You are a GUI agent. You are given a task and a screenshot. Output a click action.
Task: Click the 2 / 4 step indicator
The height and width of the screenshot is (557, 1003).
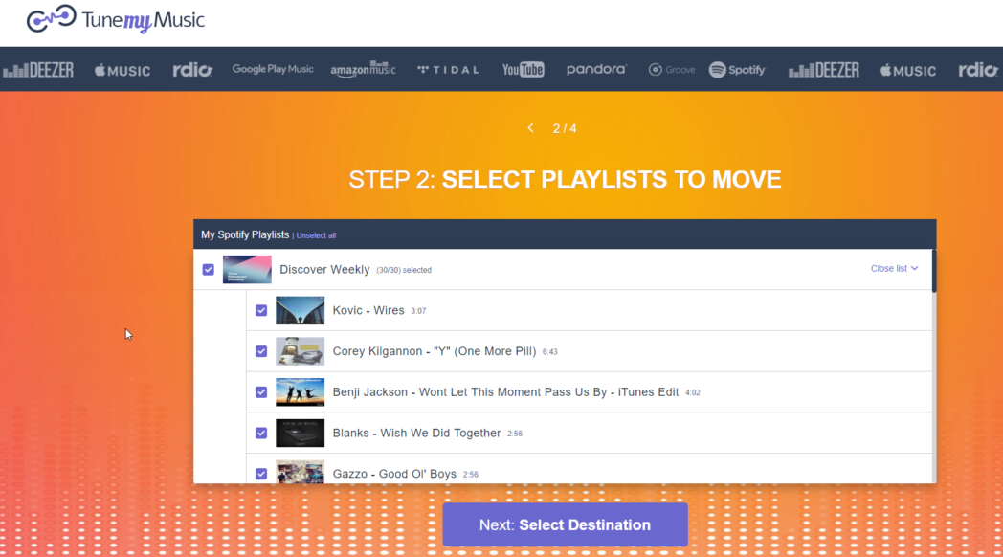click(565, 128)
